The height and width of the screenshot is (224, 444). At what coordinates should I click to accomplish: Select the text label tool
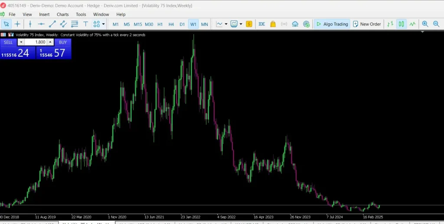[x=85, y=24]
